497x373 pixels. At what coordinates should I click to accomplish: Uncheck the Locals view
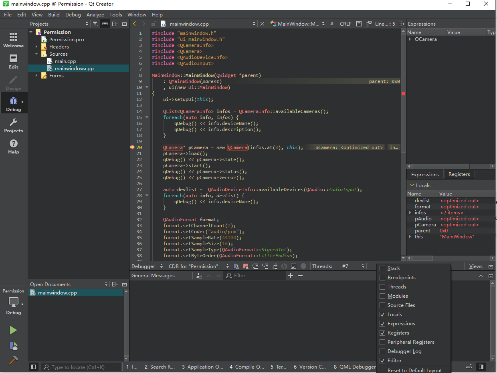pos(382,315)
